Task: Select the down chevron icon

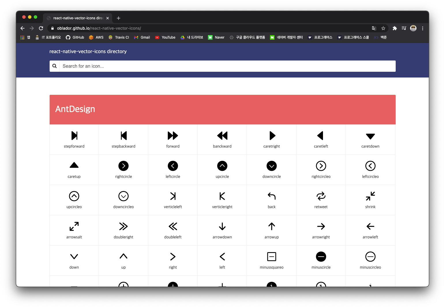Action: 74,256
